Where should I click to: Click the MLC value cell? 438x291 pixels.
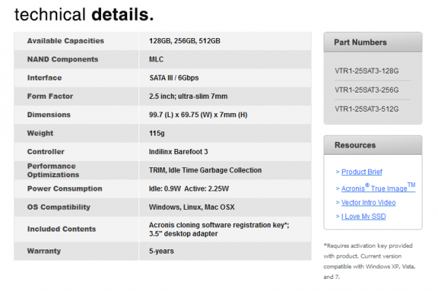click(156, 59)
